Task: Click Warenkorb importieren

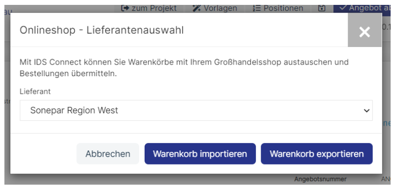Action: [x=200, y=154]
